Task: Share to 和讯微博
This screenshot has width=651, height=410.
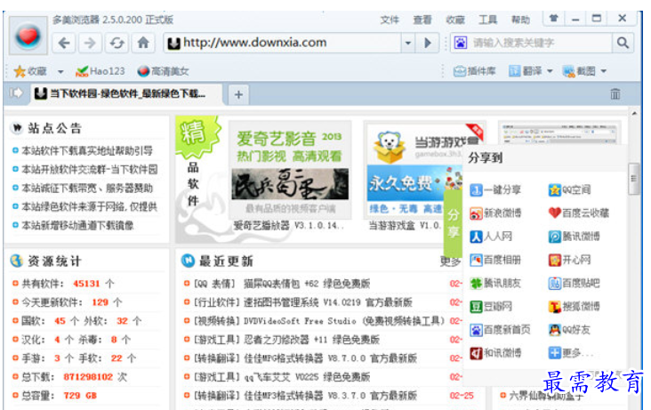Action: click(495, 353)
